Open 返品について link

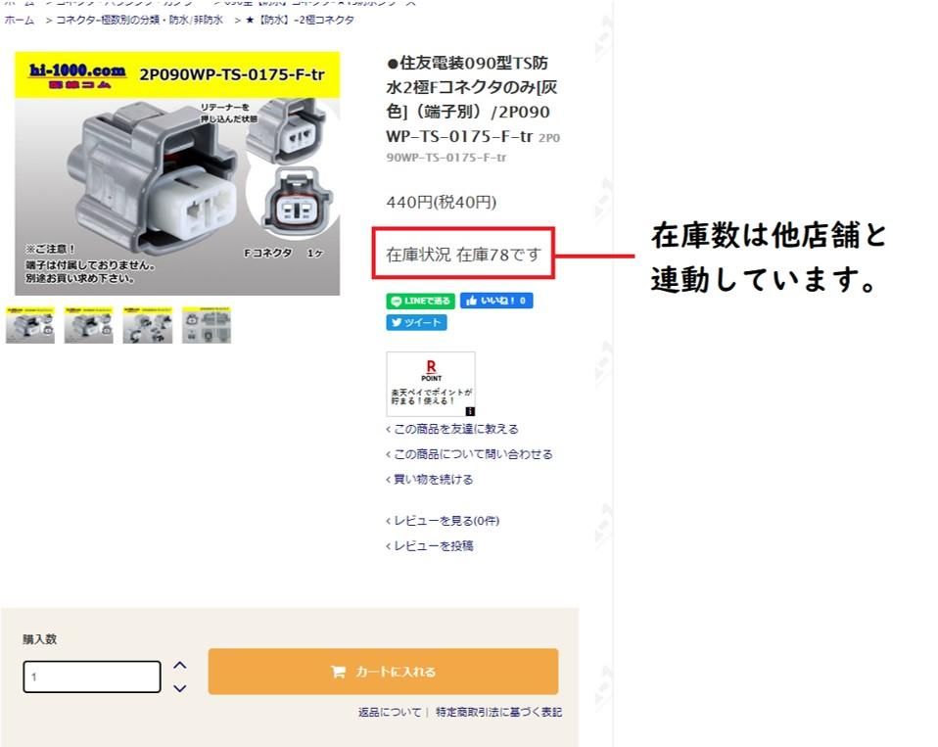390,713
